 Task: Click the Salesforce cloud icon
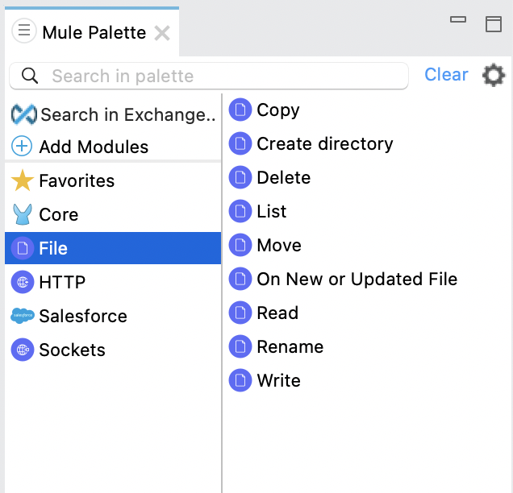click(x=23, y=316)
